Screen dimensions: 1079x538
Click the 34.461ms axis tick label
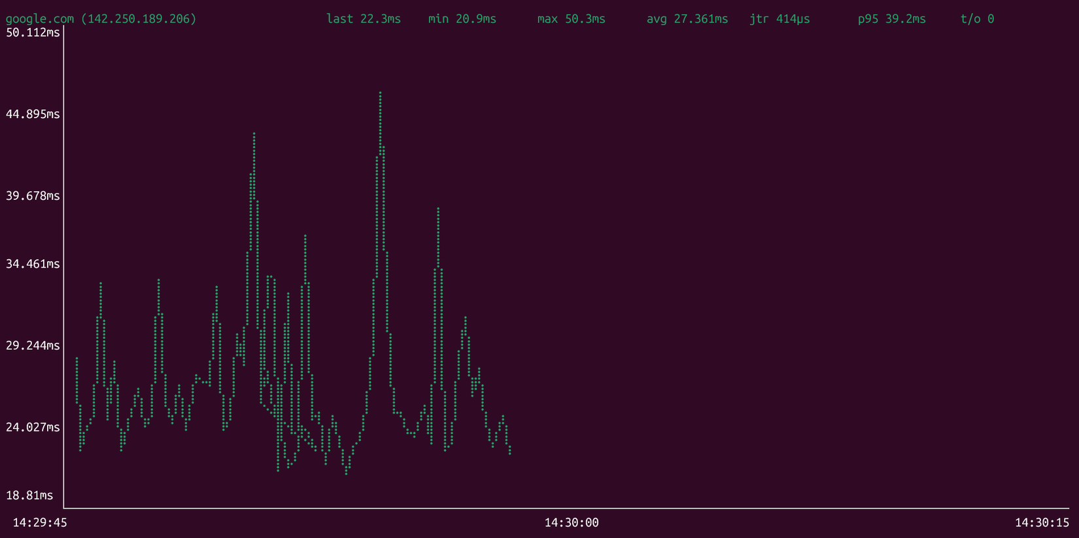pyautogui.click(x=33, y=264)
